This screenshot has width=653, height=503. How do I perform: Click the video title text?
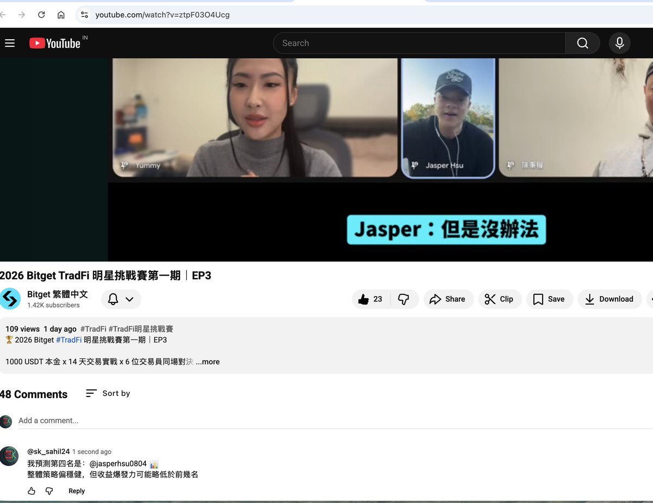click(x=106, y=276)
